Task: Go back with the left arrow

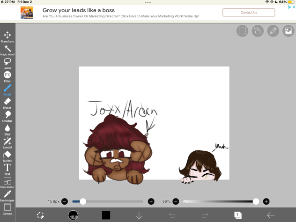Action: click(x=271, y=215)
